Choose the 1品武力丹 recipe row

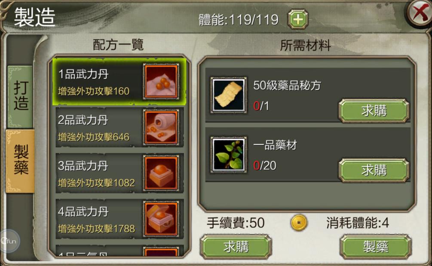click(119, 82)
